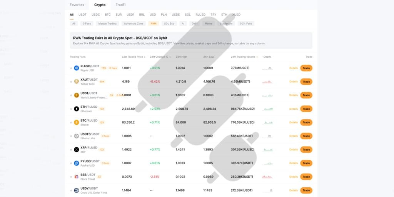Select the USDC quote currency tab
394x197 pixels.
pyautogui.click(x=96, y=15)
